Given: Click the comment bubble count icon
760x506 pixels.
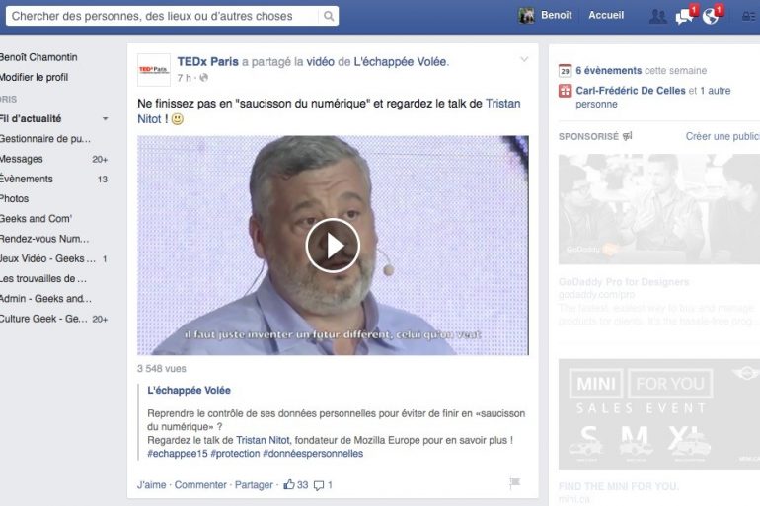Looking at the screenshot, I should [319, 484].
